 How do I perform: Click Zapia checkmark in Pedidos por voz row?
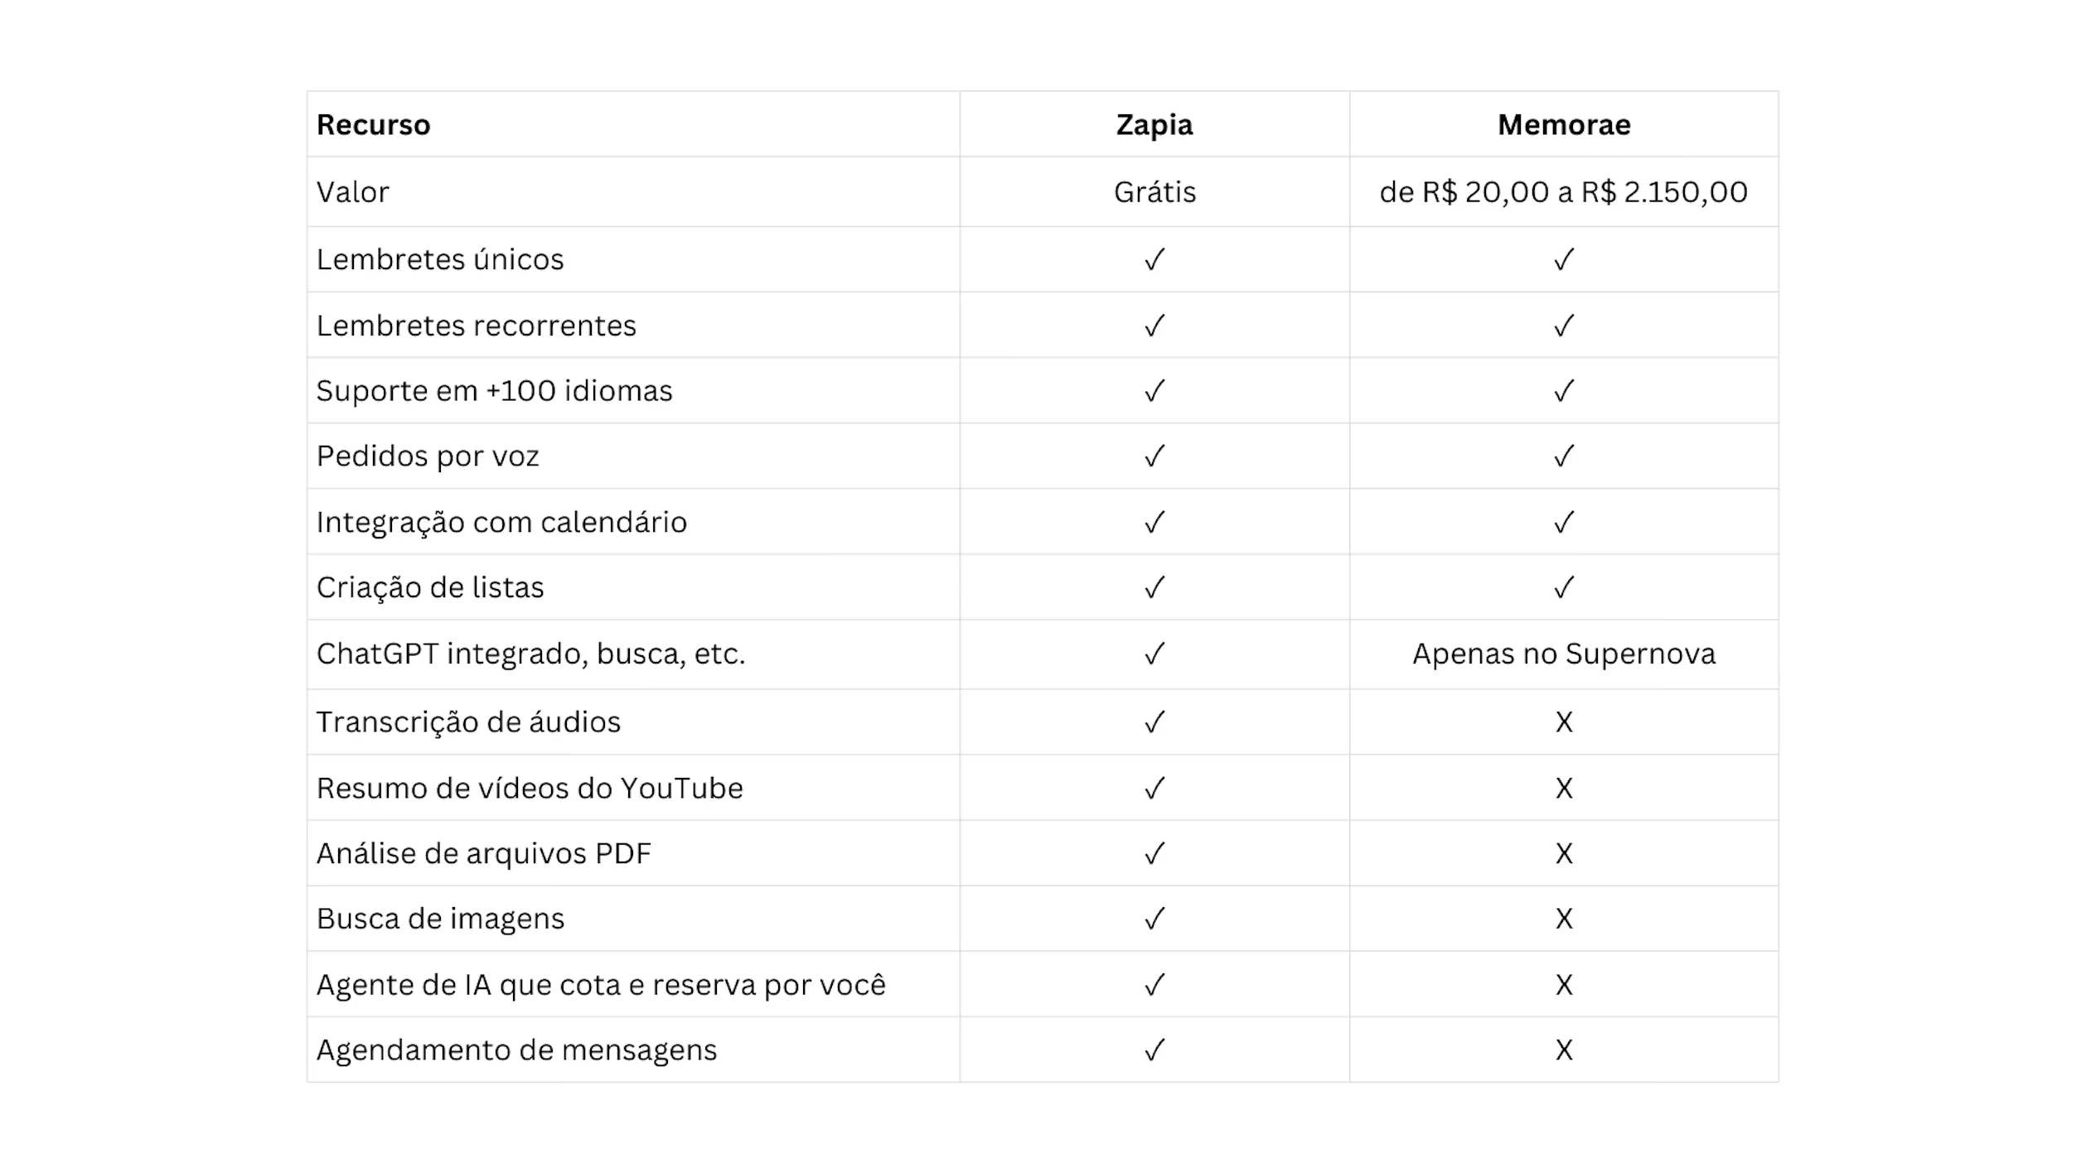1154,456
